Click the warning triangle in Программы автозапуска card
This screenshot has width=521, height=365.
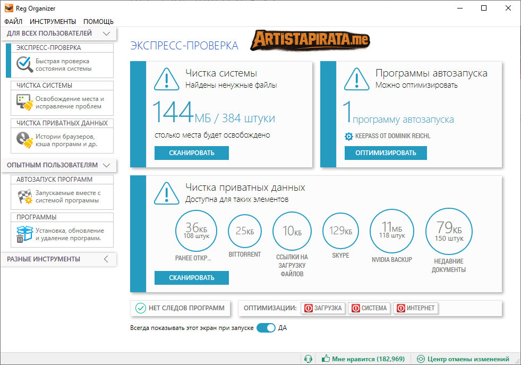(x=356, y=78)
